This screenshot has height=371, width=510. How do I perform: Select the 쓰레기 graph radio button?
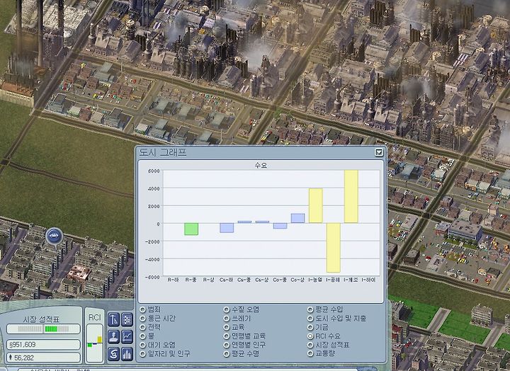tap(227, 319)
